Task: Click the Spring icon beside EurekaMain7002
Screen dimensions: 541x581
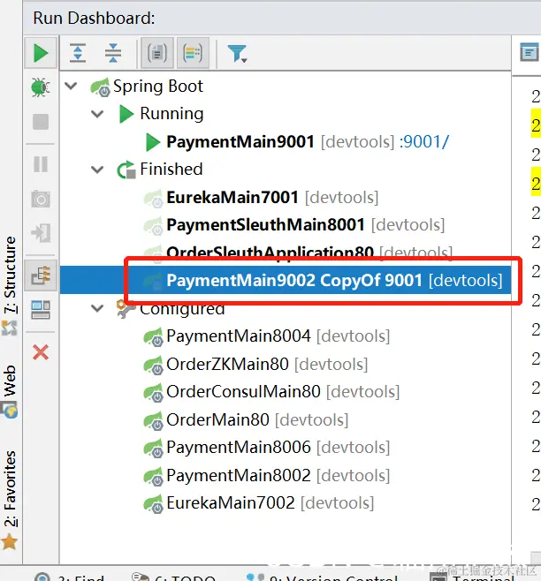Action: click(153, 503)
